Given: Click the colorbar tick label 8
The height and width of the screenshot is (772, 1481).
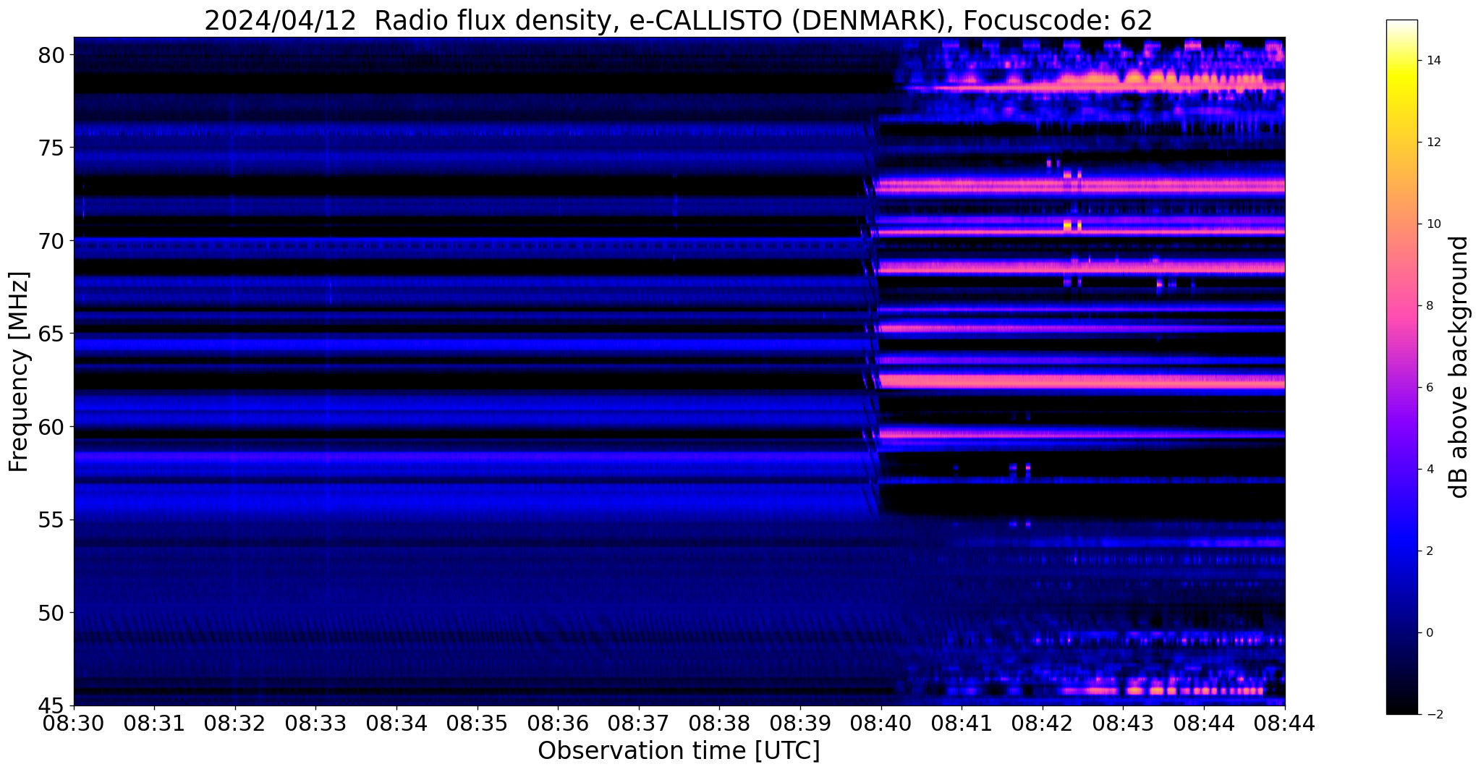Looking at the screenshot, I should 1429,306.
